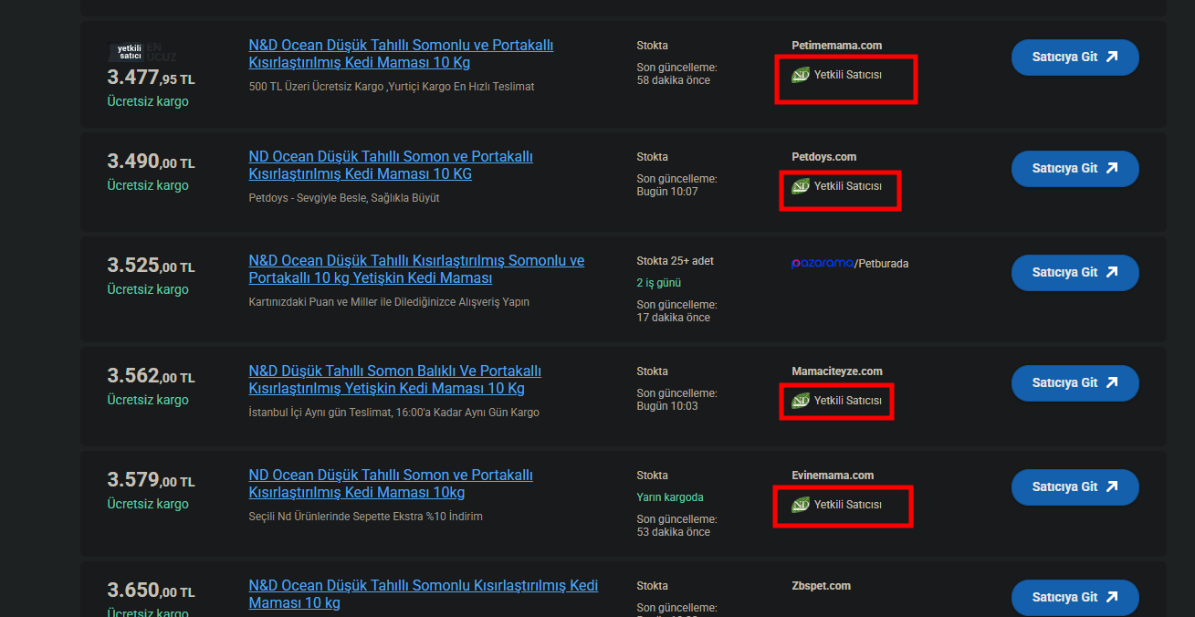This screenshot has width=1195, height=617.
Task: Click Satıcıya Git for Mamaciteyze.com
Action: 1075,382
